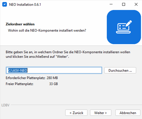Image resolution: width=142 pixels, height=119 pixels.
Task: Click the Bitte geben Sie an instruction text
Action: pyautogui.click(x=68, y=54)
